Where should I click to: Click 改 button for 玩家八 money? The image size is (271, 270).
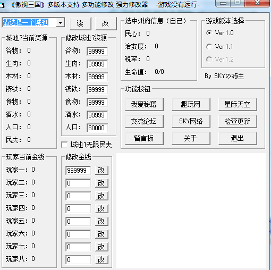[101, 260]
